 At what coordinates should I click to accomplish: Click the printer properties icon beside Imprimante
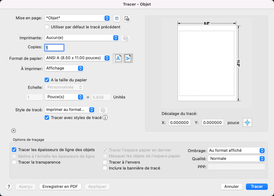click(126, 38)
